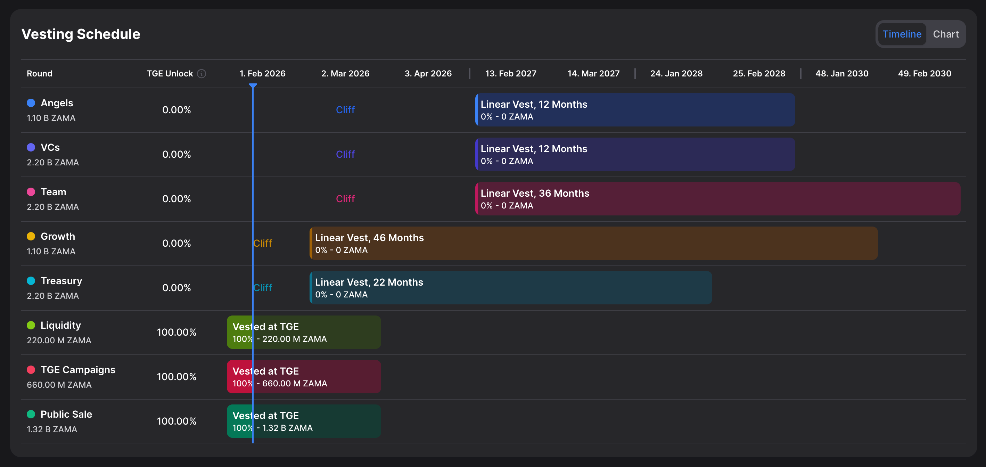Click the green Liquidity round dot
This screenshot has width=986, height=467.
pos(31,325)
